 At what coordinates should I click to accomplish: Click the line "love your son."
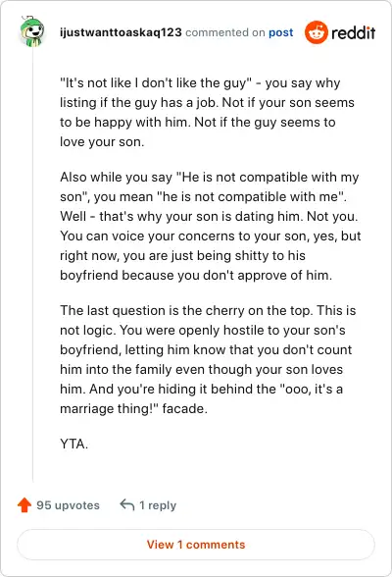tap(102, 141)
